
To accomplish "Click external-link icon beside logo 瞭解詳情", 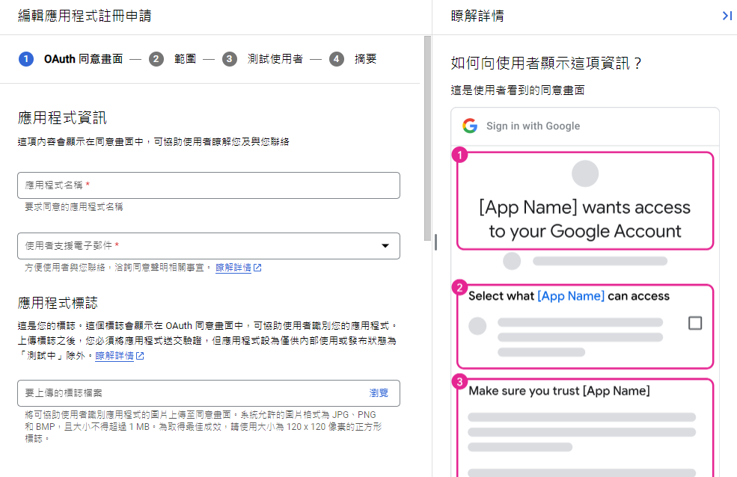I will 140,356.
